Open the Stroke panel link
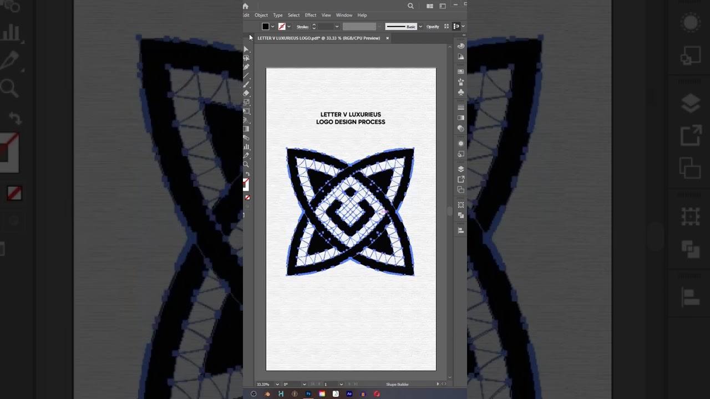 point(302,27)
